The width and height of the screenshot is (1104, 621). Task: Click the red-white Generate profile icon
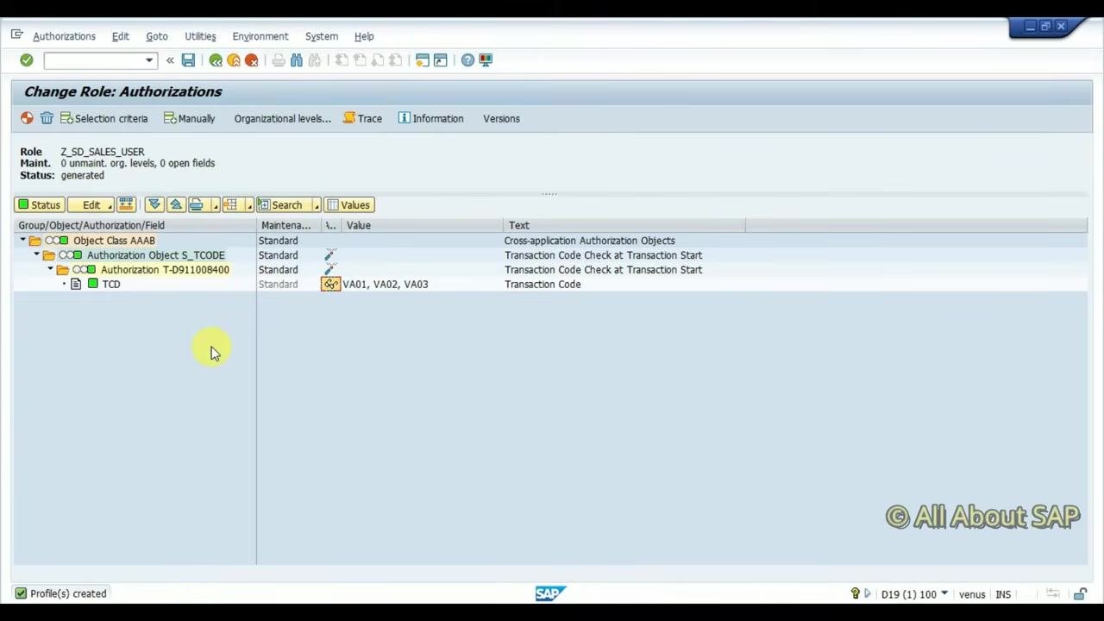point(28,118)
